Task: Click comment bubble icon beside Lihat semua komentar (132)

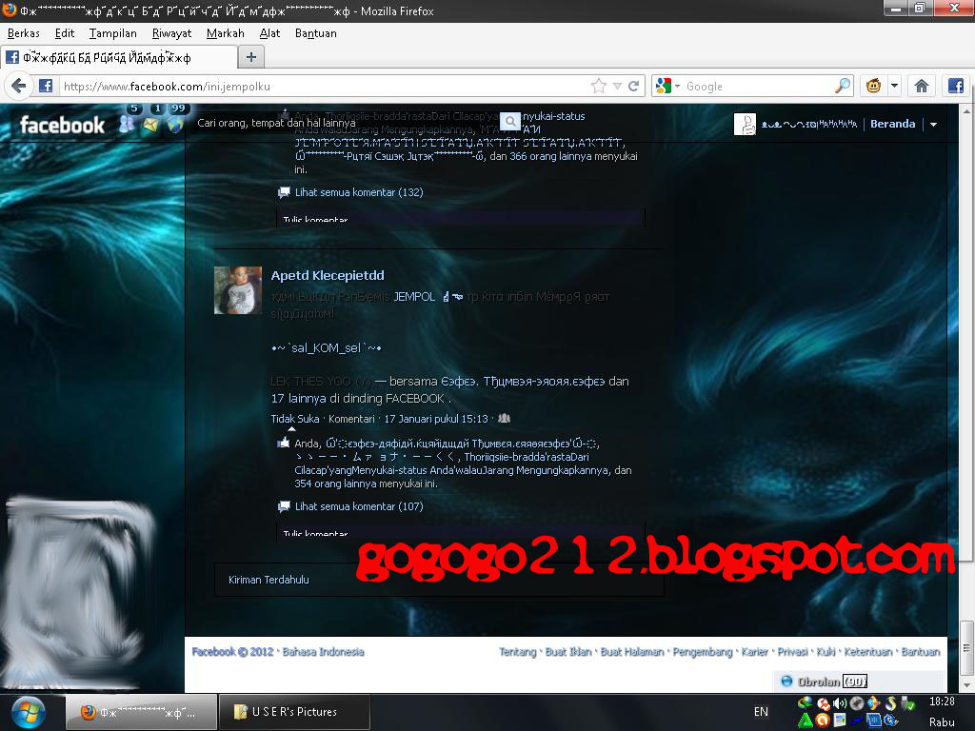Action: pyautogui.click(x=284, y=192)
